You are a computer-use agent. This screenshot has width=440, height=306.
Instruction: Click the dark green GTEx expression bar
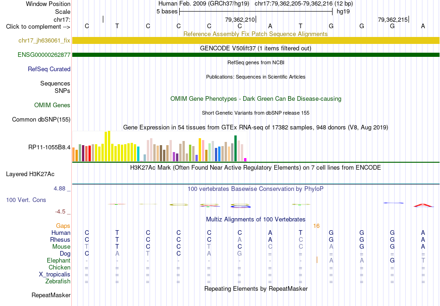click(235, 148)
